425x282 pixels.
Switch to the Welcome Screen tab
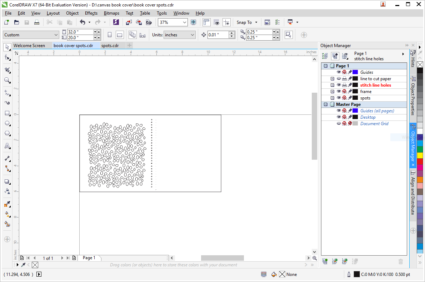pyautogui.click(x=29, y=46)
